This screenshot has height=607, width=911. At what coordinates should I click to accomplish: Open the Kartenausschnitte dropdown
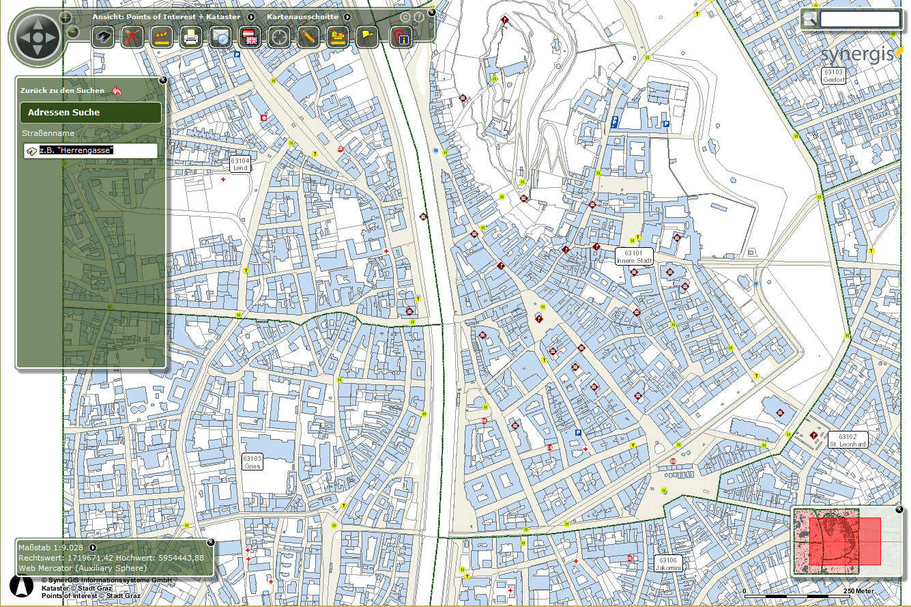point(347,17)
